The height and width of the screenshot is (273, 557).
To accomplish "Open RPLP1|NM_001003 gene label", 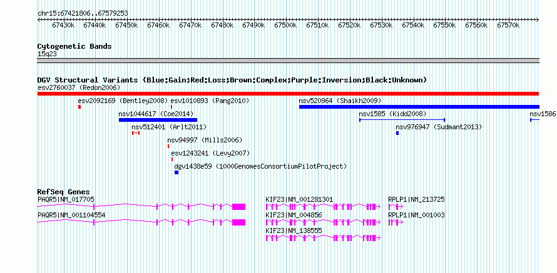I will point(416,215).
